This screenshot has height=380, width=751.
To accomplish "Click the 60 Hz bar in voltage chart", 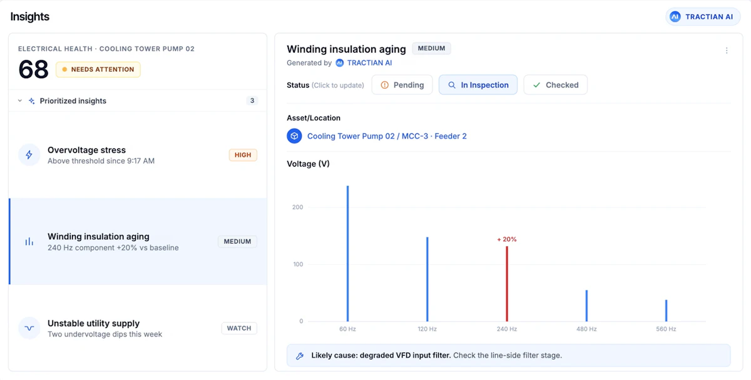I will click(347, 254).
